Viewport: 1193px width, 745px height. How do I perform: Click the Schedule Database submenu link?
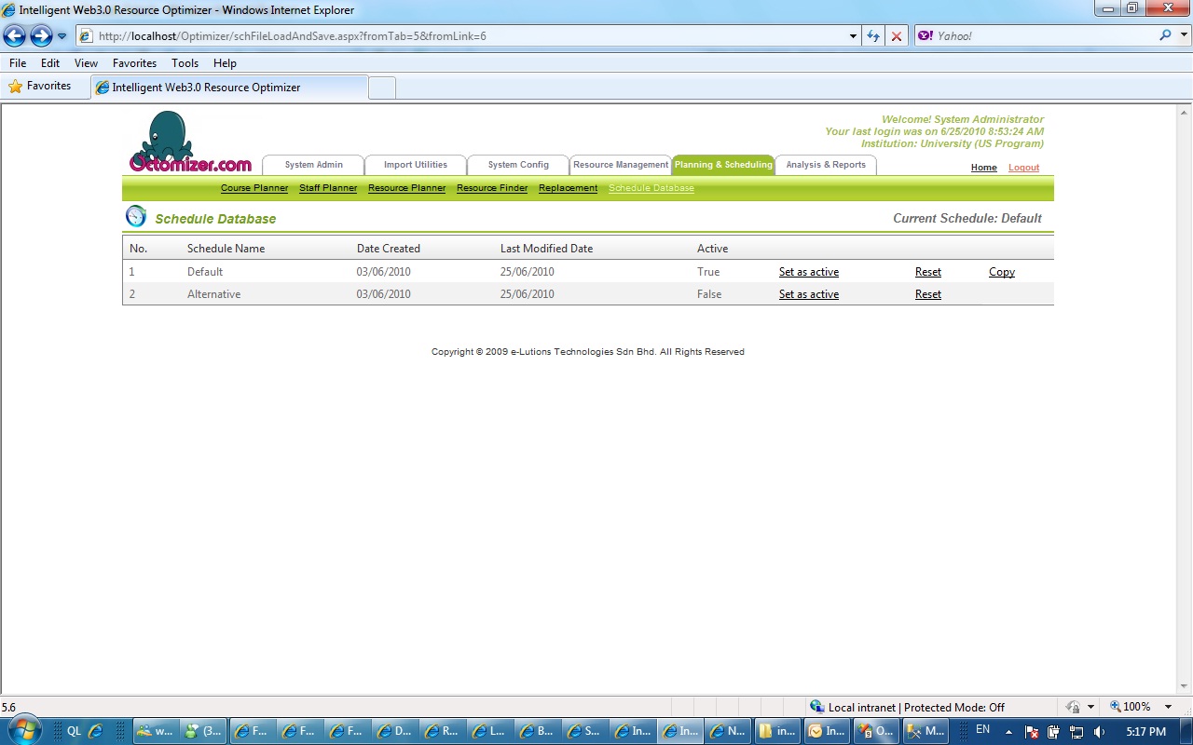651,188
